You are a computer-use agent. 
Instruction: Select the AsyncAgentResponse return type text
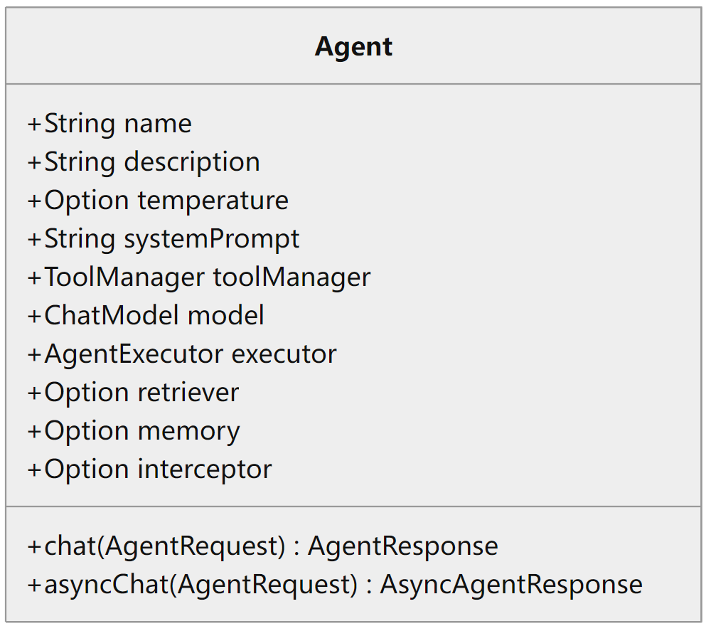tap(510, 585)
